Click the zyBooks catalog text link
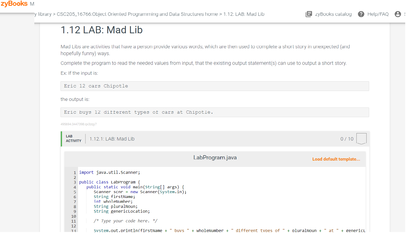This screenshot has width=407, height=233. pyautogui.click(x=333, y=14)
